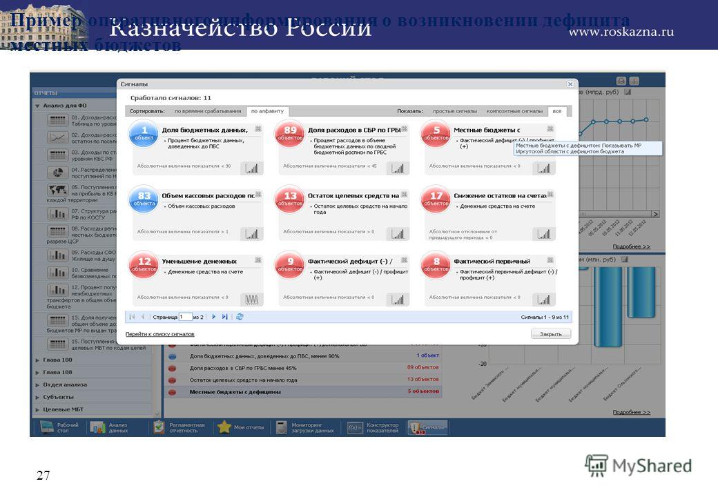Expand the 'Глава 108' section

[x=37, y=373]
